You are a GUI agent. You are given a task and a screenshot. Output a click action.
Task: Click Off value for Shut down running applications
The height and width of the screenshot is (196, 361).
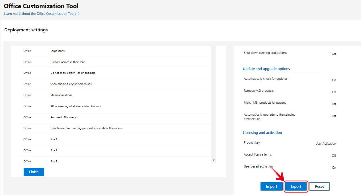(x=334, y=54)
